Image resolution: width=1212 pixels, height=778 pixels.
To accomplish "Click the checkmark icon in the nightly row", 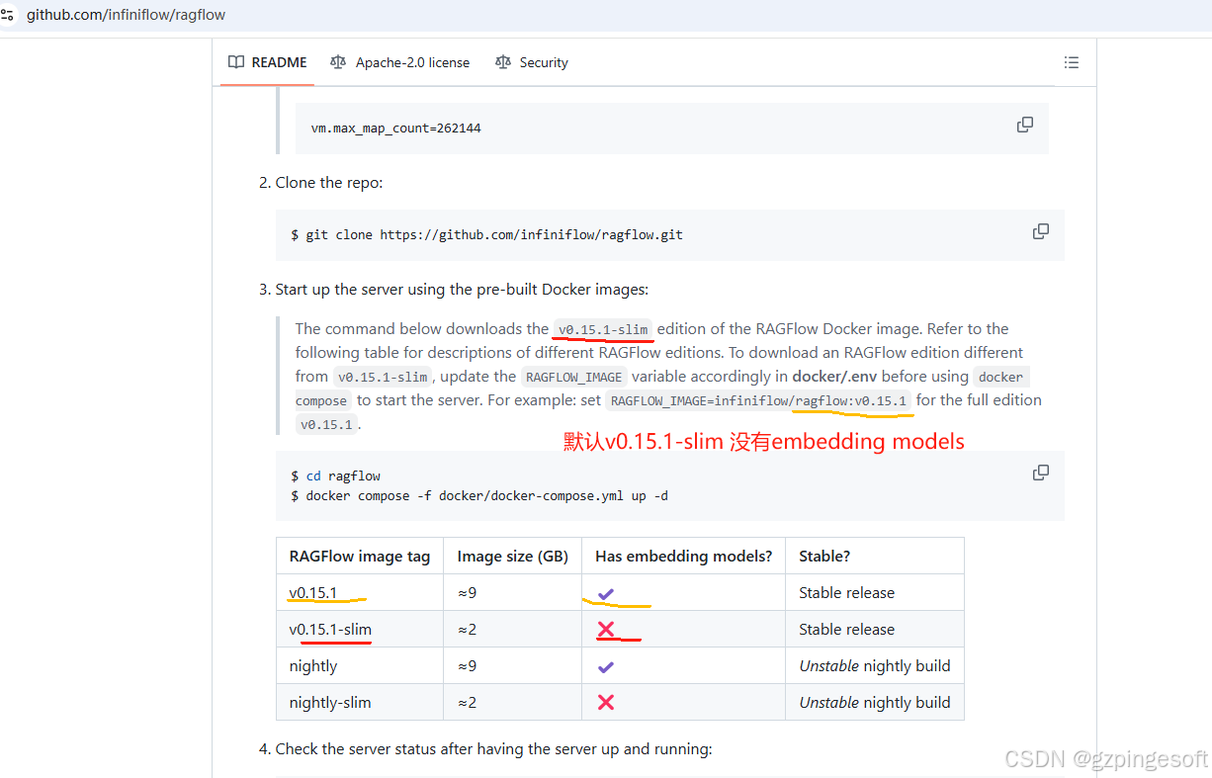I will [x=606, y=666].
